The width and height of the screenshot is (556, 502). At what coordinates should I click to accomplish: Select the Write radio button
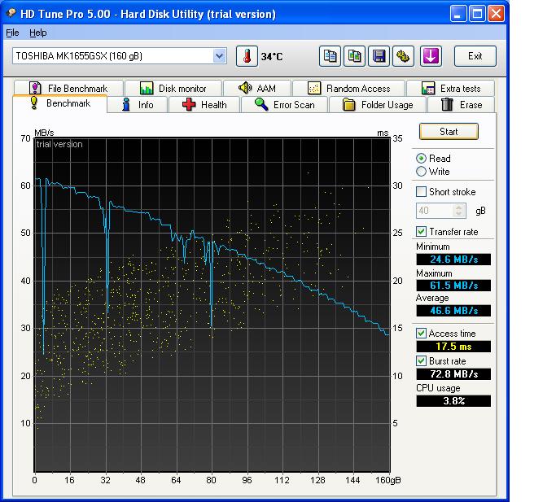pyautogui.click(x=421, y=172)
